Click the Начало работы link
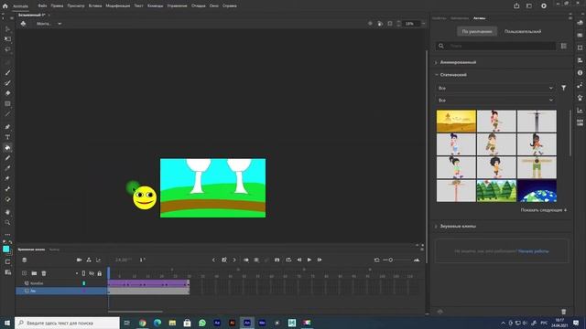Viewport: 586px width, 329px height. (x=533, y=251)
